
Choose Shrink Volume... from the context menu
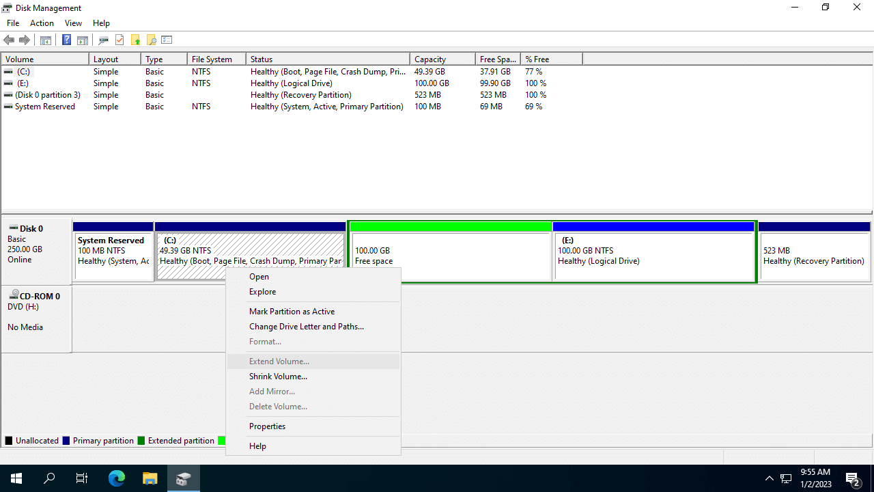tap(278, 377)
